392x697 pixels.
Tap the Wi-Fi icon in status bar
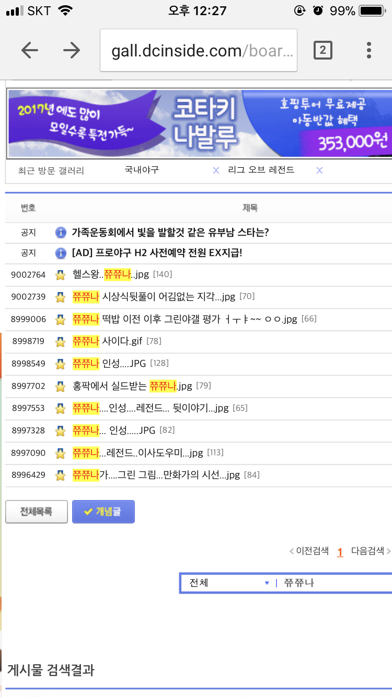coord(66,10)
